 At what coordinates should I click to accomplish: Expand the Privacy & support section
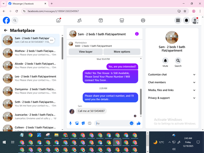(172, 98)
